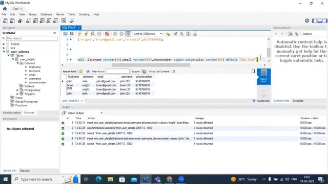The image size is (328, 184).
Task: Toggle the auto-commit mode button
Action: point(128,34)
